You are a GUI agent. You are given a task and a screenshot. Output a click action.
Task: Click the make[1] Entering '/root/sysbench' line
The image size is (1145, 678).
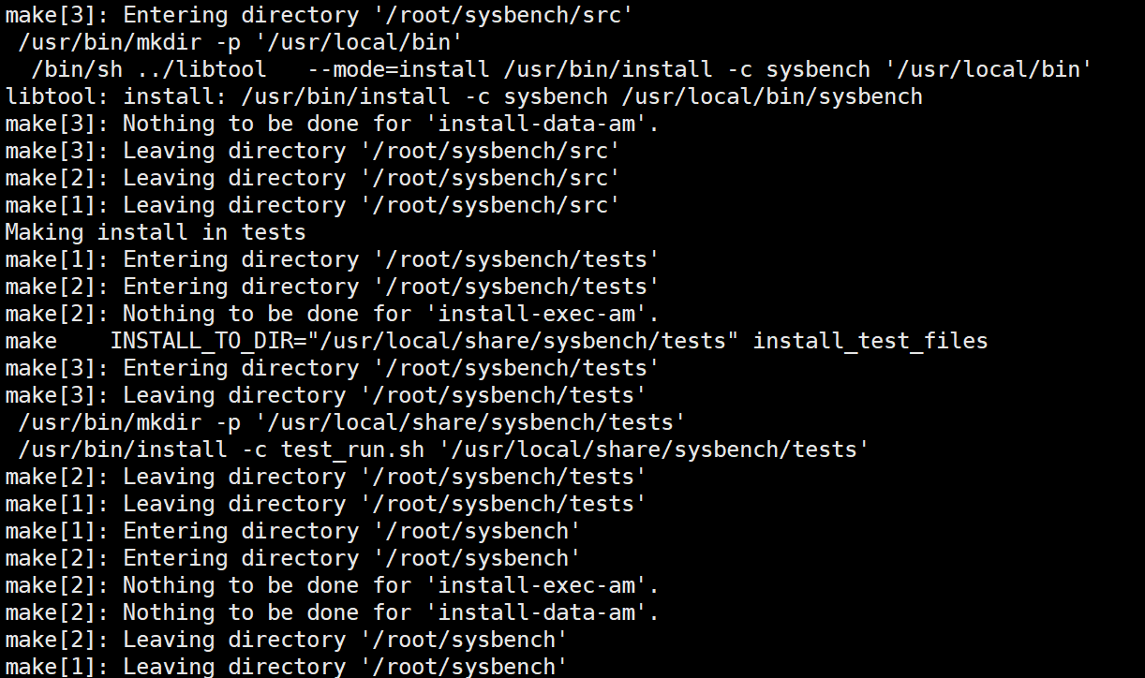pyautogui.click(x=292, y=531)
